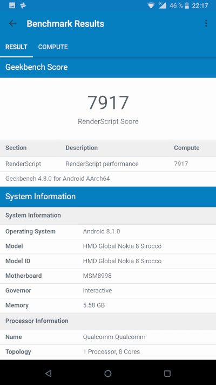Tap the Model Nokia 8 Sirocco row
Viewport: 216px width, 385px height.
(108, 246)
